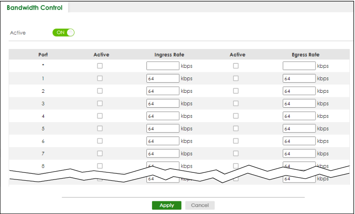355x214 pixels.
Task: Select the Ingress Rate field for port 6
Action: click(x=163, y=141)
